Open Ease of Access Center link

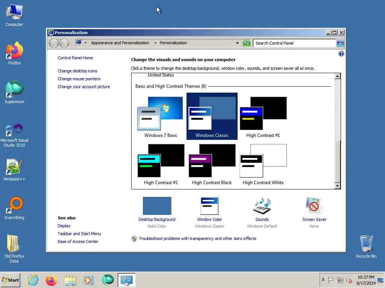point(78,241)
